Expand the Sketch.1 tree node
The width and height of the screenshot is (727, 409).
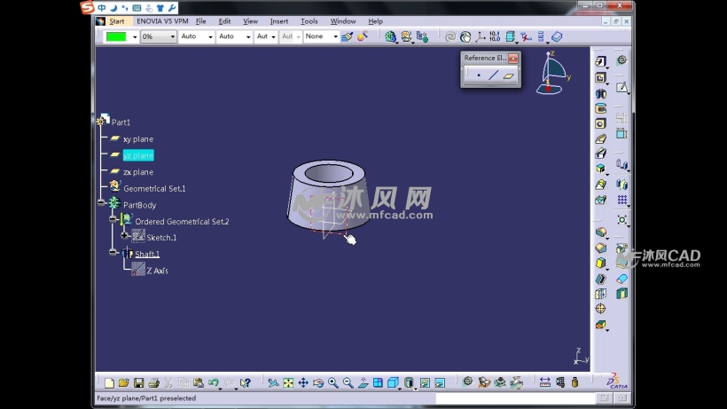click(124, 236)
